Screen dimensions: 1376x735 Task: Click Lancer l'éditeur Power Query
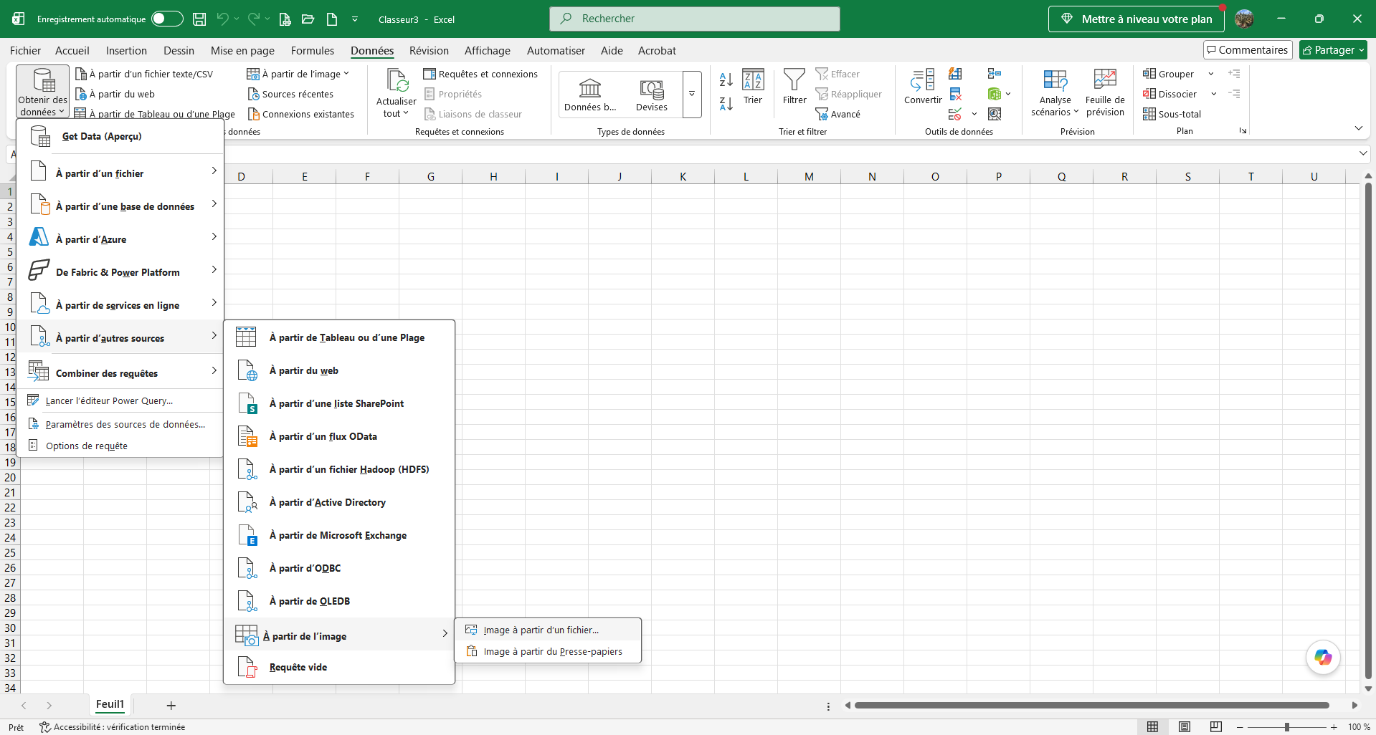[120, 400]
